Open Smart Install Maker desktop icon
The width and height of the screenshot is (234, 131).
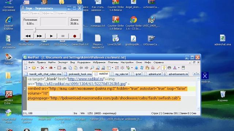[9, 116]
